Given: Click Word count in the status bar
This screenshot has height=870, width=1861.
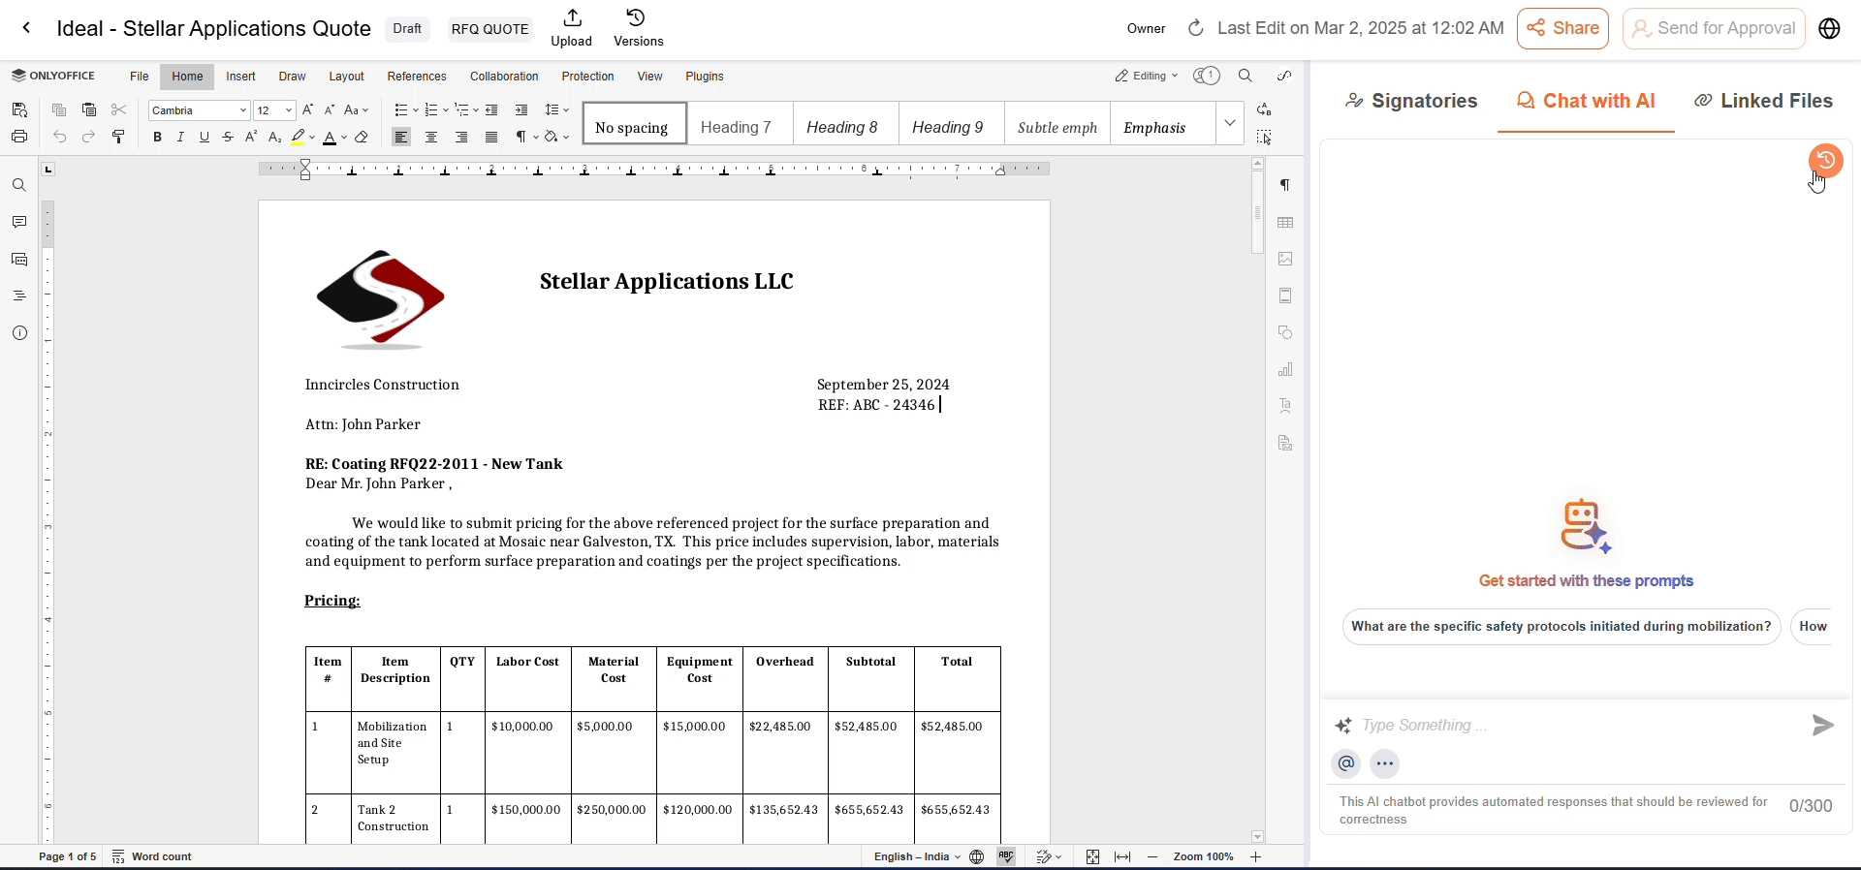Looking at the screenshot, I should [152, 857].
